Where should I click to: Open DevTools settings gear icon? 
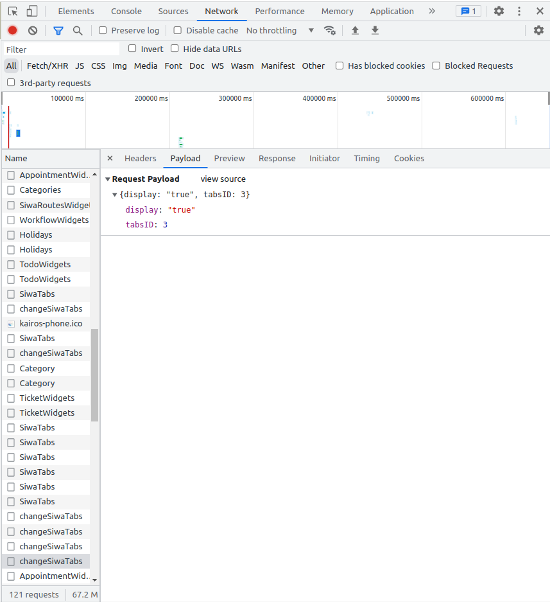(499, 11)
